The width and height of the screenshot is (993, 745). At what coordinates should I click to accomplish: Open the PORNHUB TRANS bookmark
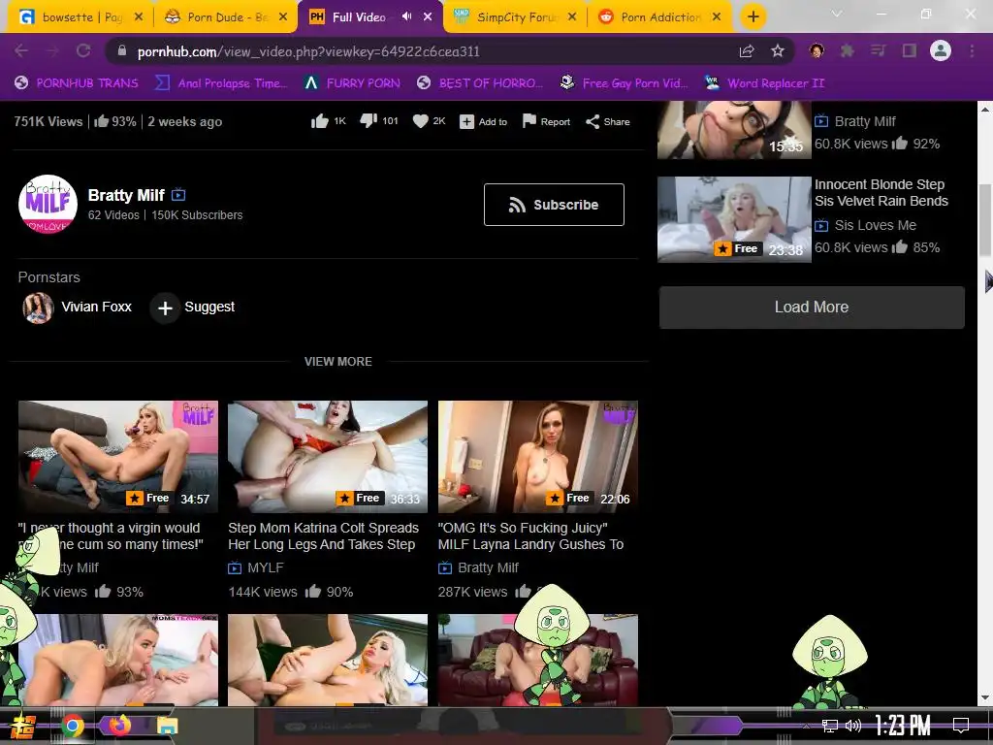[77, 83]
